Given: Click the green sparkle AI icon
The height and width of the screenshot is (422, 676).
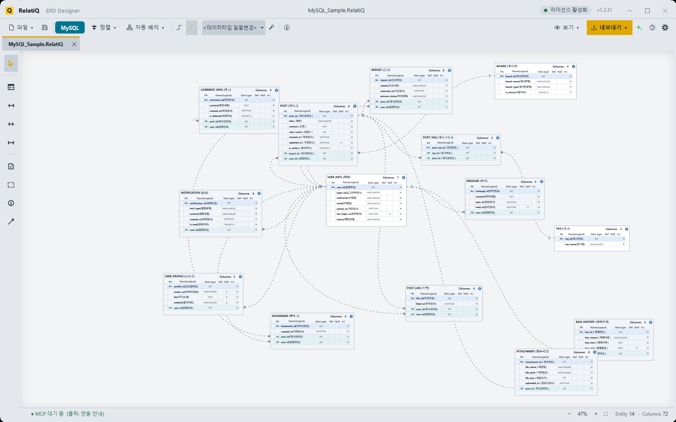Looking at the screenshot, I should [x=639, y=27].
